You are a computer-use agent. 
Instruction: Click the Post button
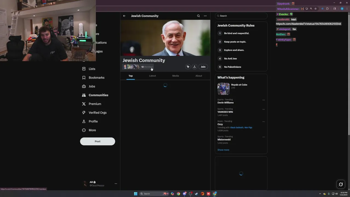click(x=98, y=141)
